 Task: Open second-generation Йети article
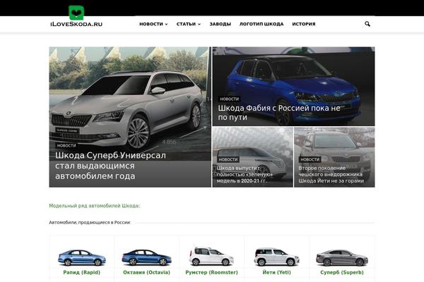tap(331, 174)
